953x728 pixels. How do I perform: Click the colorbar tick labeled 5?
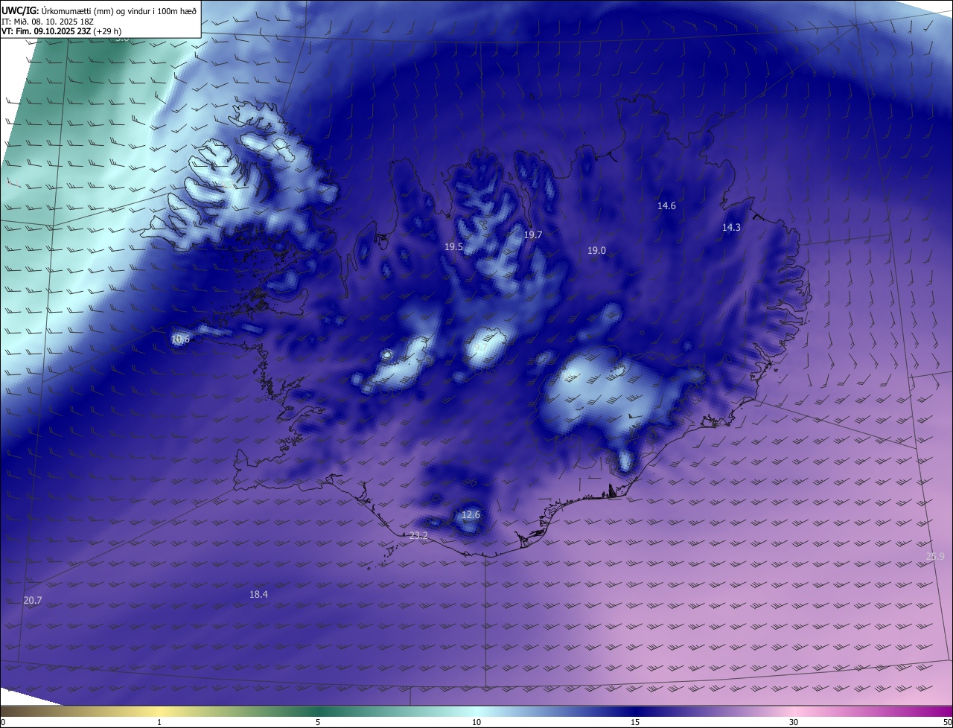pyautogui.click(x=318, y=722)
